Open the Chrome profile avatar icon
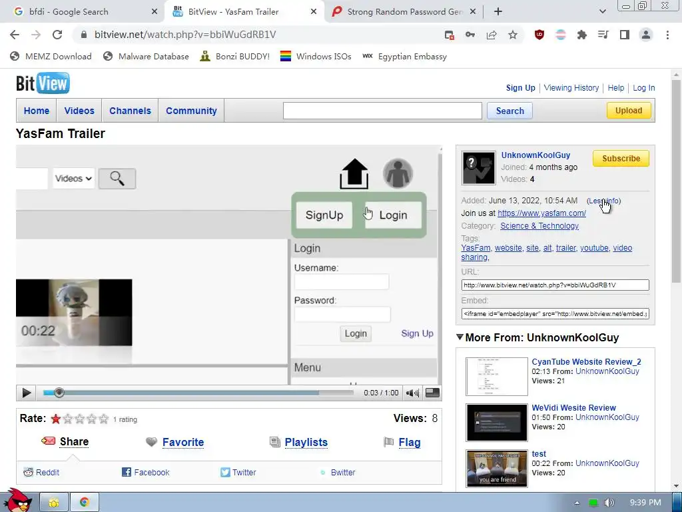 click(646, 35)
